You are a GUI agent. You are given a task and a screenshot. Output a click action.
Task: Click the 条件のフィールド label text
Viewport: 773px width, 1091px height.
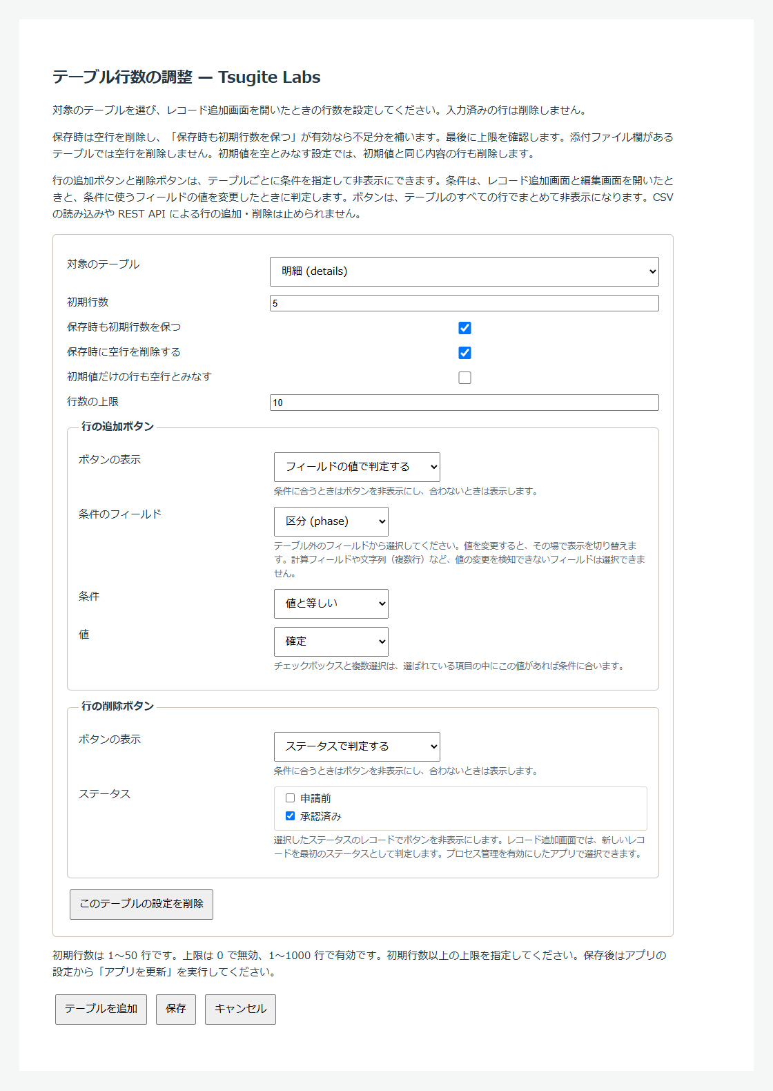pos(120,514)
